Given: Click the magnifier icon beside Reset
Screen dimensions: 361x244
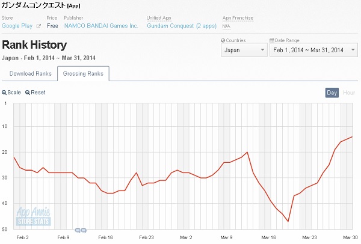Looking at the screenshot, I should (28, 93).
